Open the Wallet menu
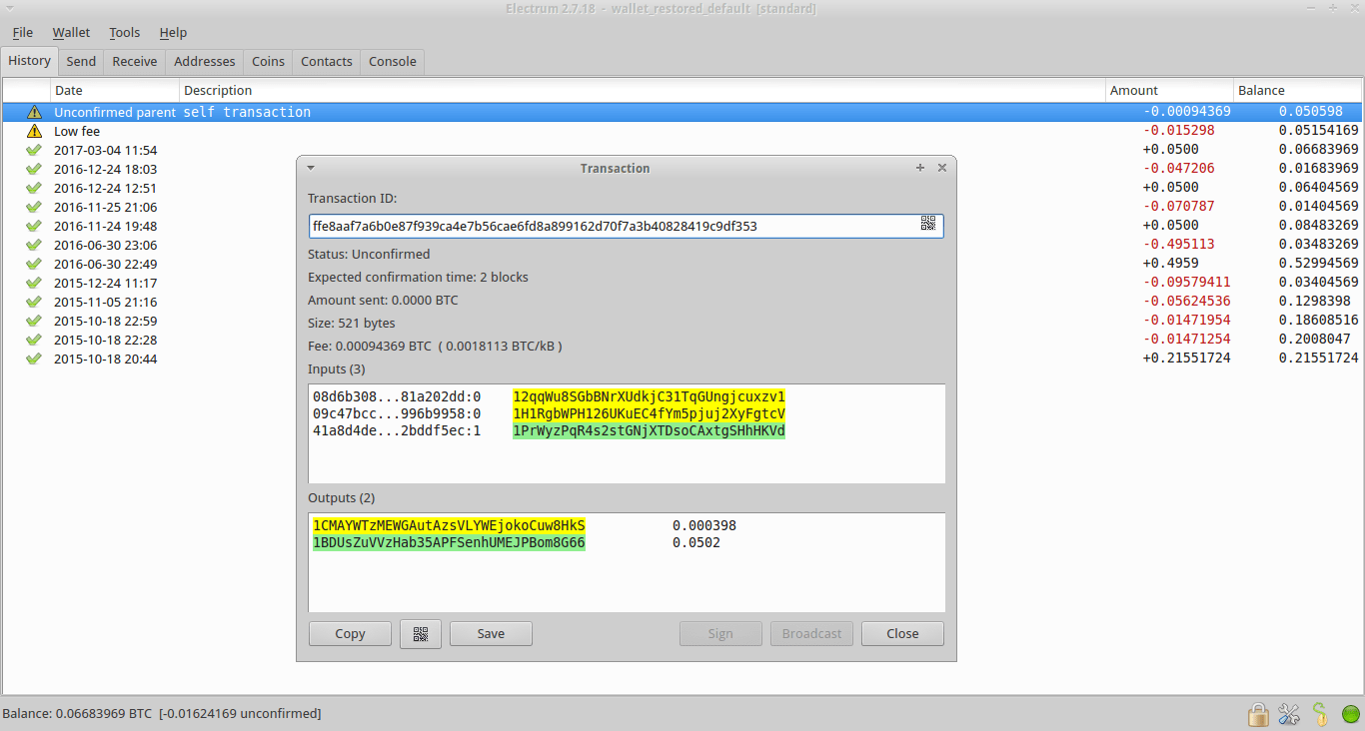 (x=72, y=33)
